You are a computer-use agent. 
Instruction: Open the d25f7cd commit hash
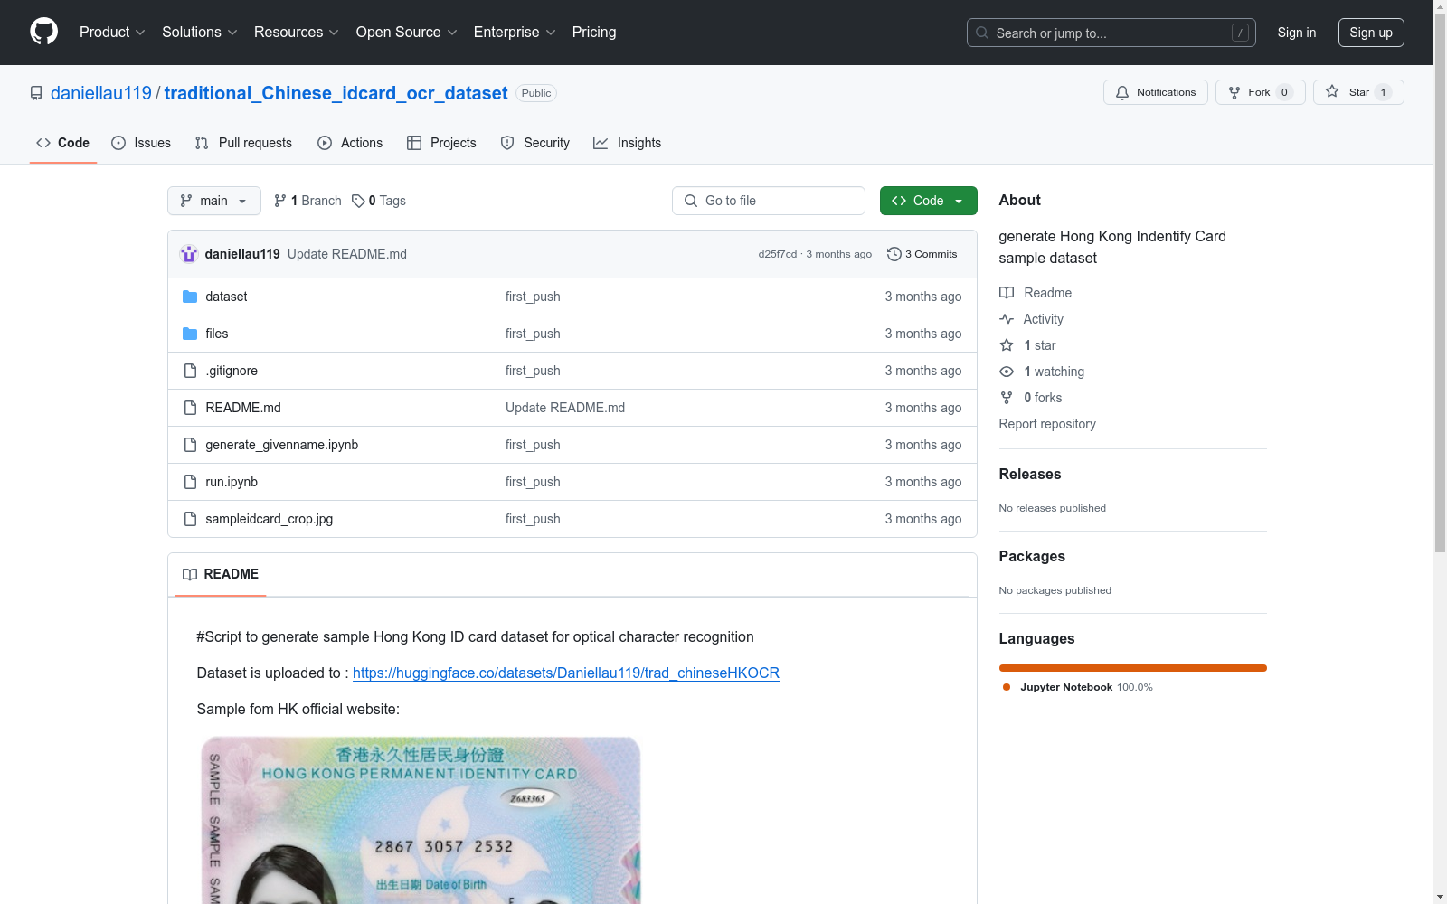[778, 254]
